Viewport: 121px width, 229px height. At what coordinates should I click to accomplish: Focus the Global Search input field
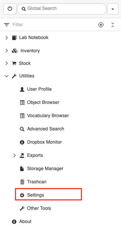pyautogui.click(x=62, y=9)
